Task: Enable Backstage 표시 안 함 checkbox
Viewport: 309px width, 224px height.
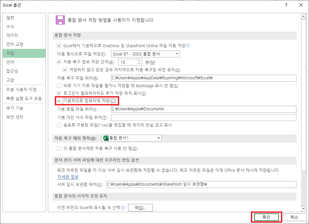Action: 59,86
